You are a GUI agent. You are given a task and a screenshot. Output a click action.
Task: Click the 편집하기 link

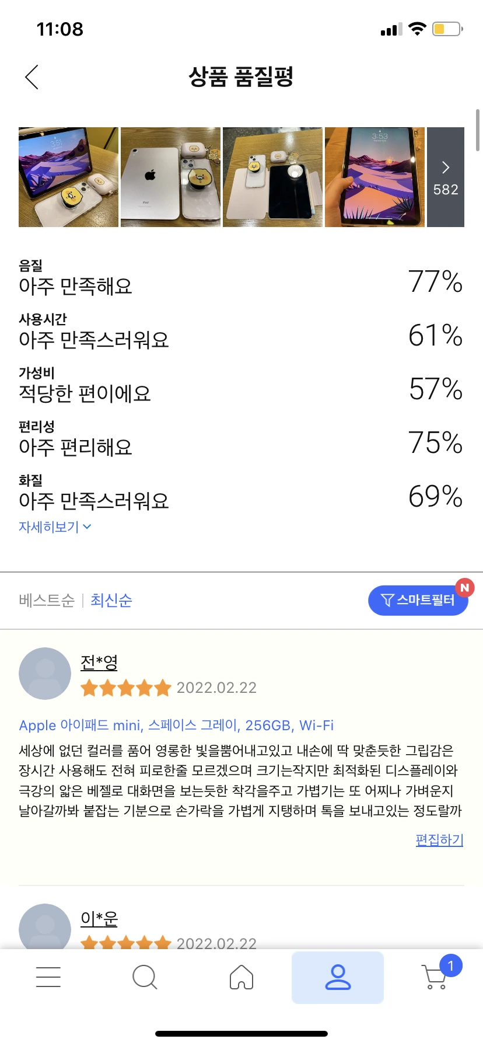[x=439, y=839]
